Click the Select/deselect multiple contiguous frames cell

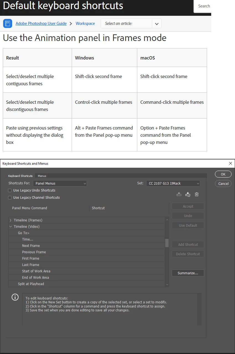point(37,80)
